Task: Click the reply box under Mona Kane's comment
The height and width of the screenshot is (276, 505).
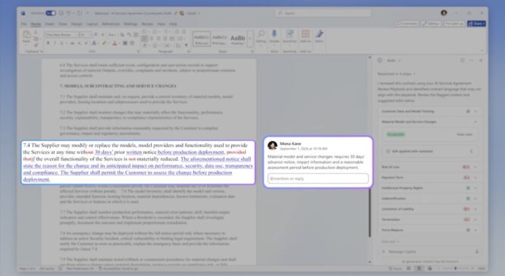Action: tap(318, 178)
